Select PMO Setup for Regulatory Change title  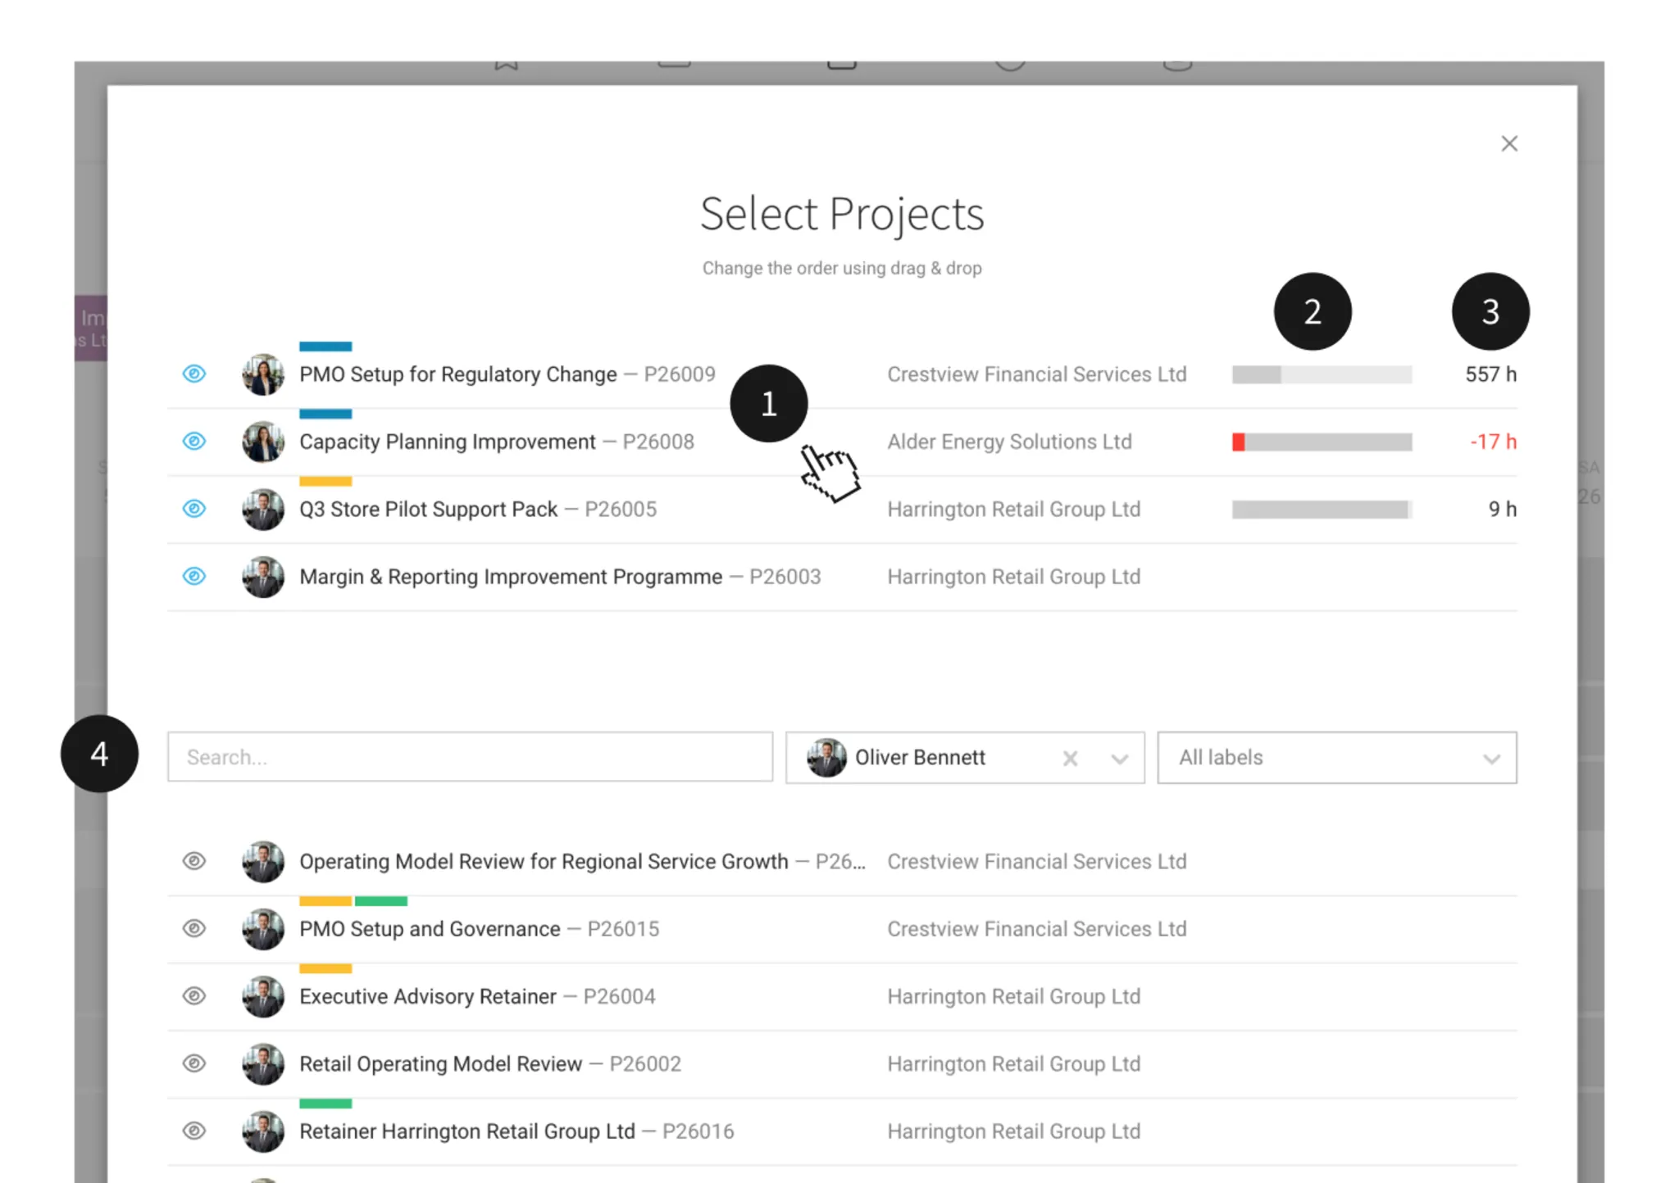[458, 374]
